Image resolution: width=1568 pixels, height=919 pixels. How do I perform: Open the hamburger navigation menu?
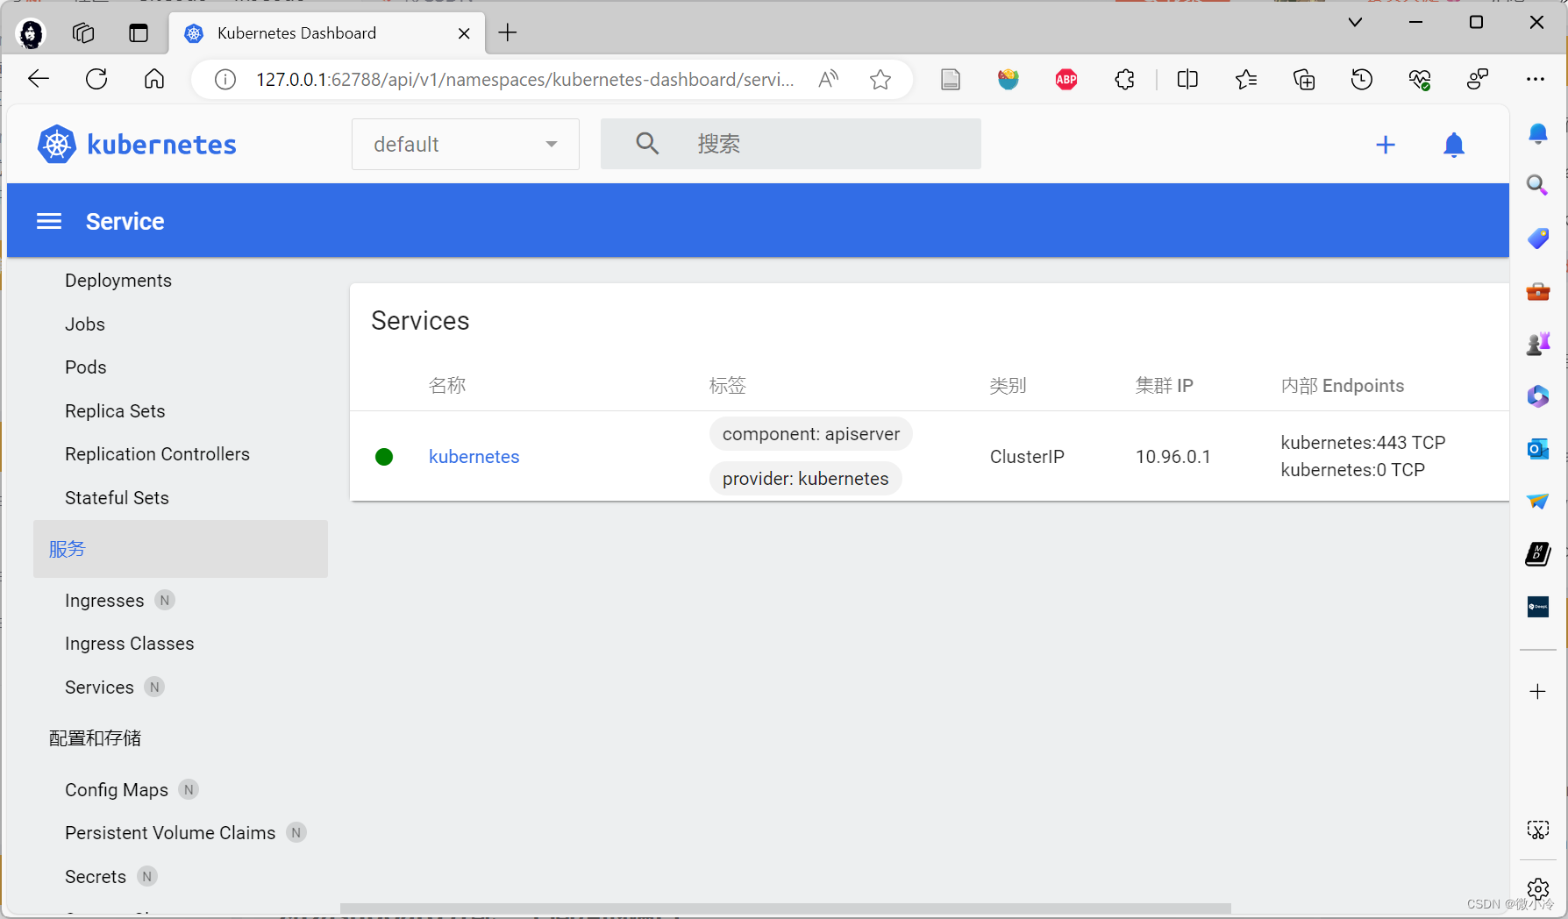click(49, 221)
